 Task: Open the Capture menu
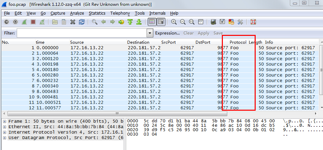(58, 13)
